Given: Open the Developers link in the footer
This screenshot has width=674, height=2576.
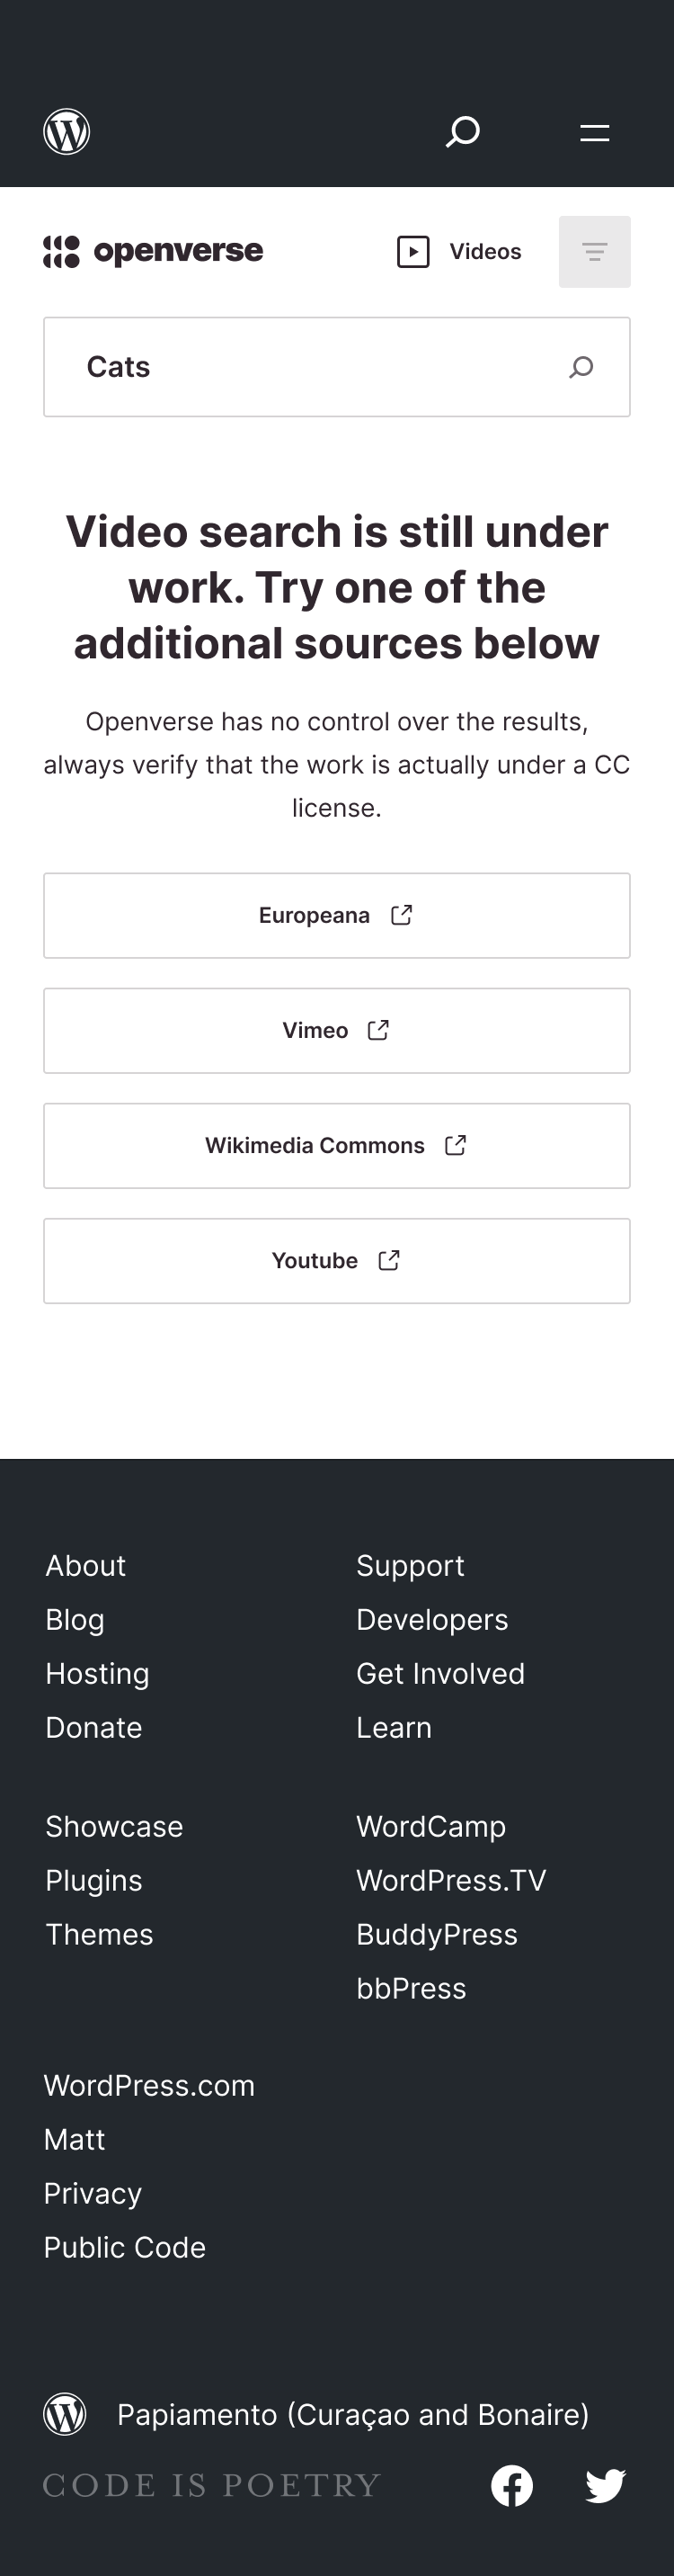Looking at the screenshot, I should 431,1619.
